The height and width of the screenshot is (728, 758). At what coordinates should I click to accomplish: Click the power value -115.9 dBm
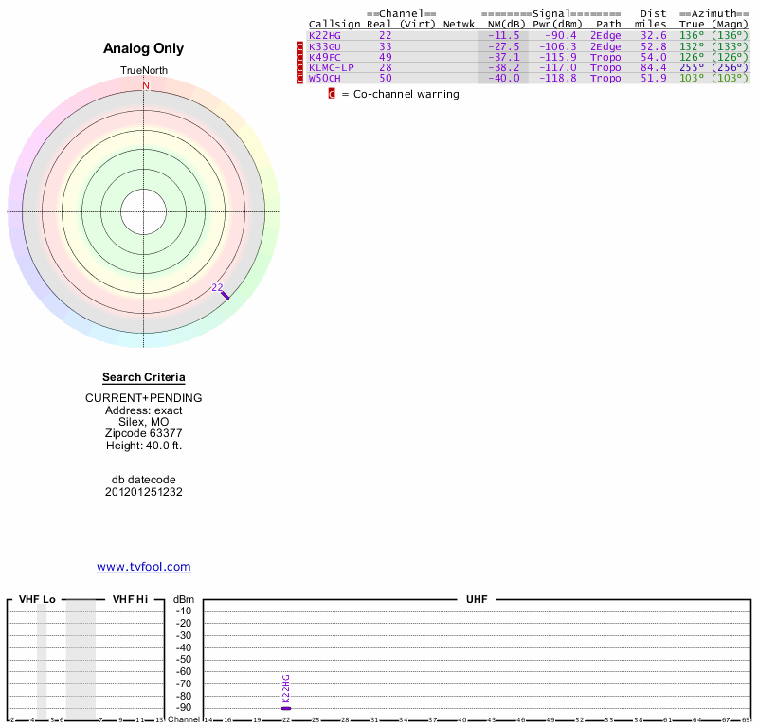(558, 58)
